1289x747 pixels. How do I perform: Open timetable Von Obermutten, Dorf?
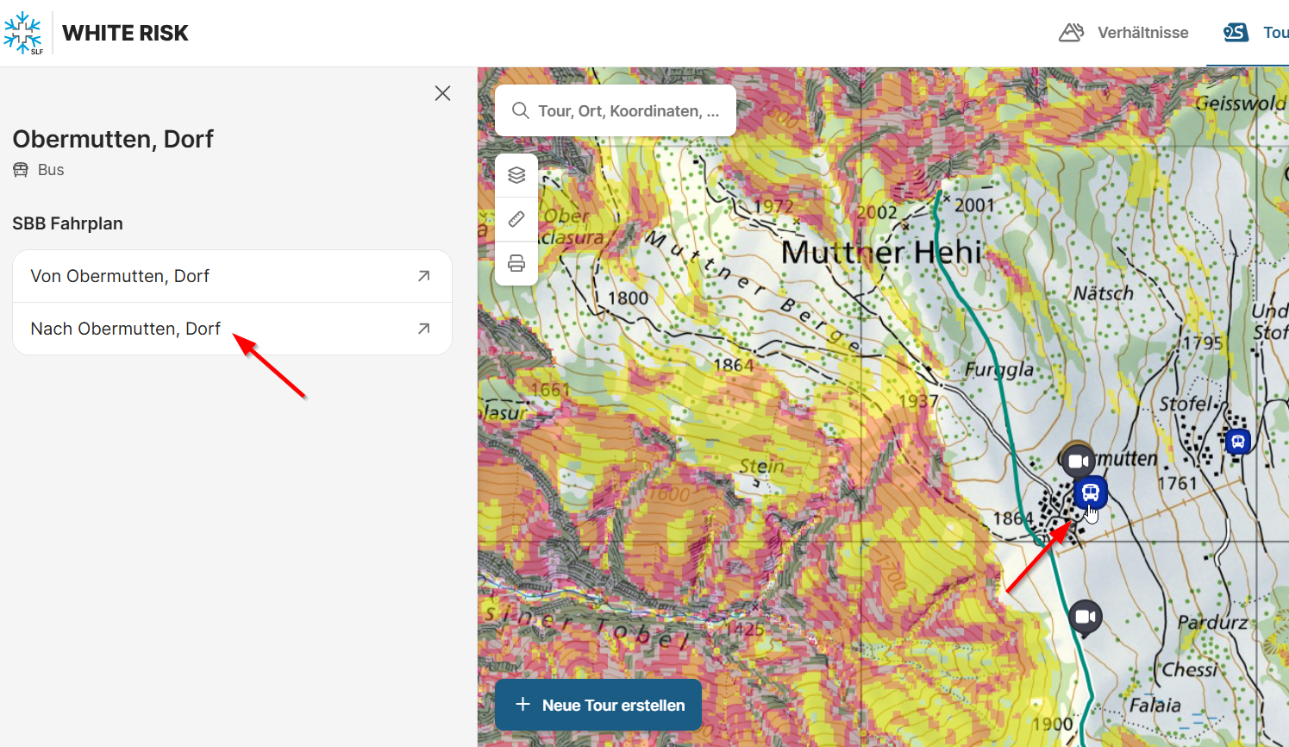[x=121, y=276]
